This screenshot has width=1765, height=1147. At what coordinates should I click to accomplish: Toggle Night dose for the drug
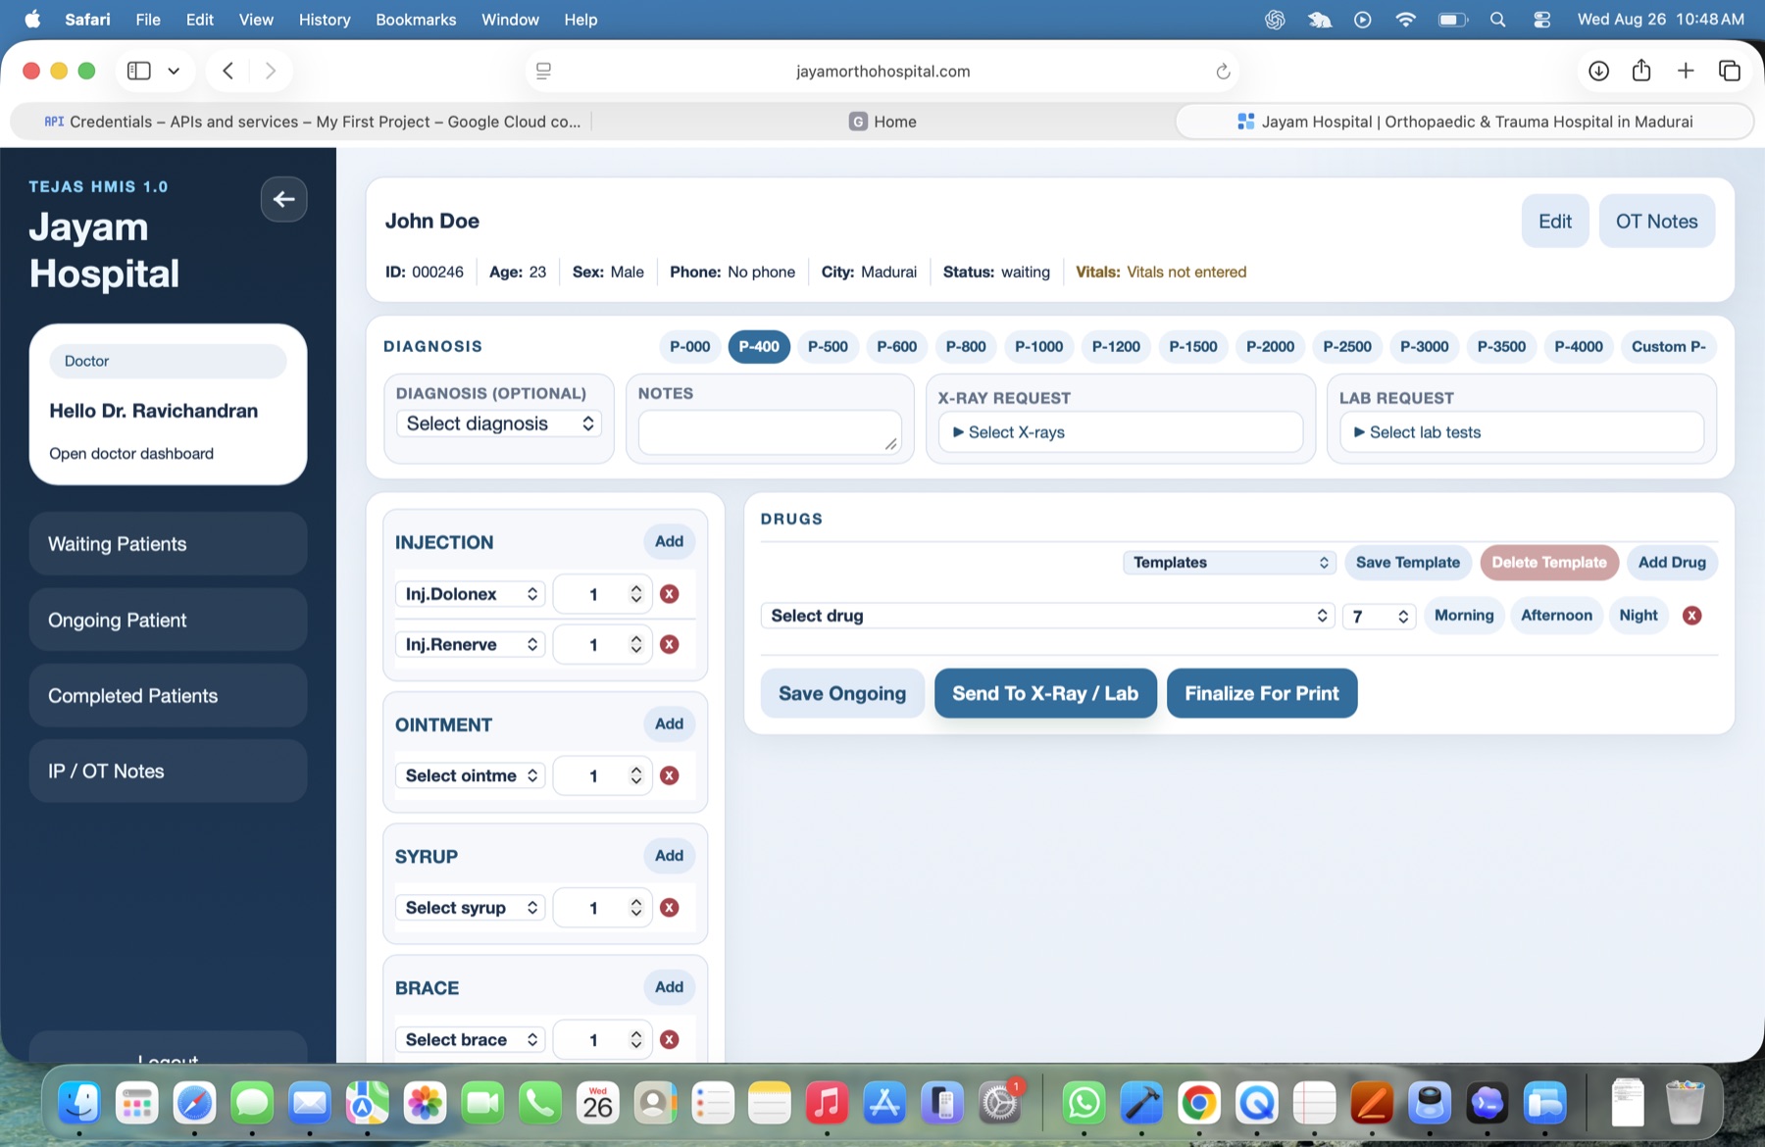(x=1639, y=616)
